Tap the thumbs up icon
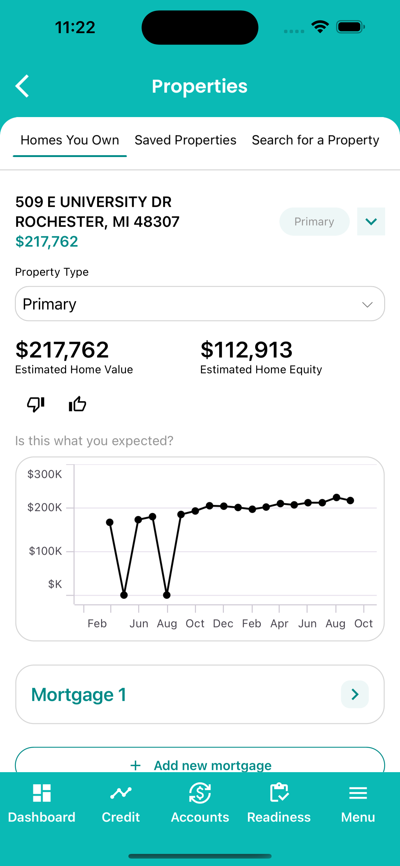 (x=78, y=404)
